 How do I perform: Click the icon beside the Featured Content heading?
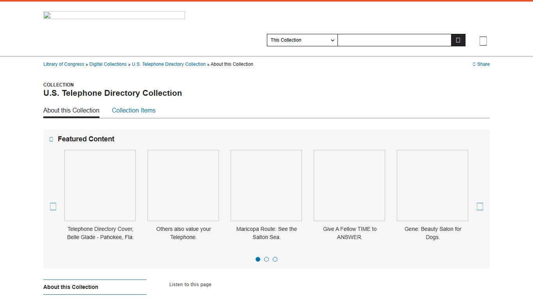[51, 139]
